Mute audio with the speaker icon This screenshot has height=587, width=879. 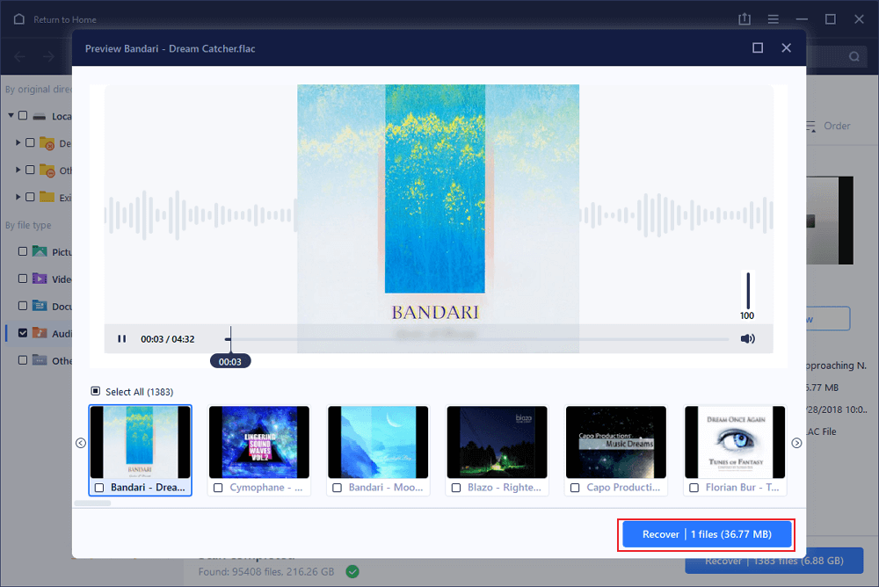pos(747,338)
